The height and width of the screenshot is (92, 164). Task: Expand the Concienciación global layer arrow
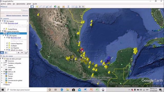tap(2, 80)
